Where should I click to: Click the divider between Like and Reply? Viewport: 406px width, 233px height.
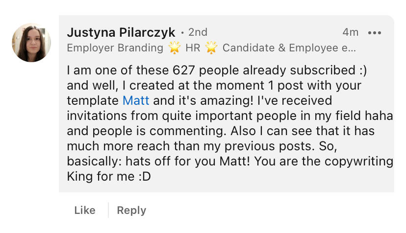108,210
